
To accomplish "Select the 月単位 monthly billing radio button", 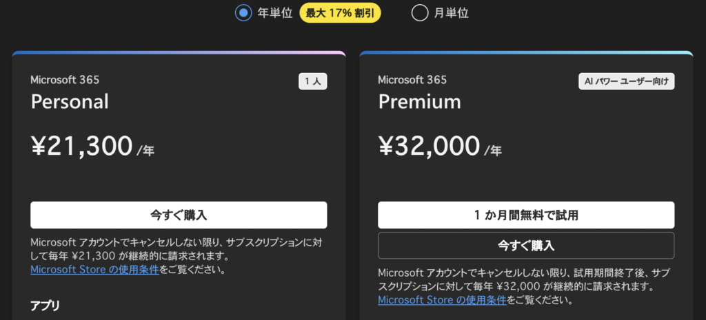I will [x=419, y=12].
